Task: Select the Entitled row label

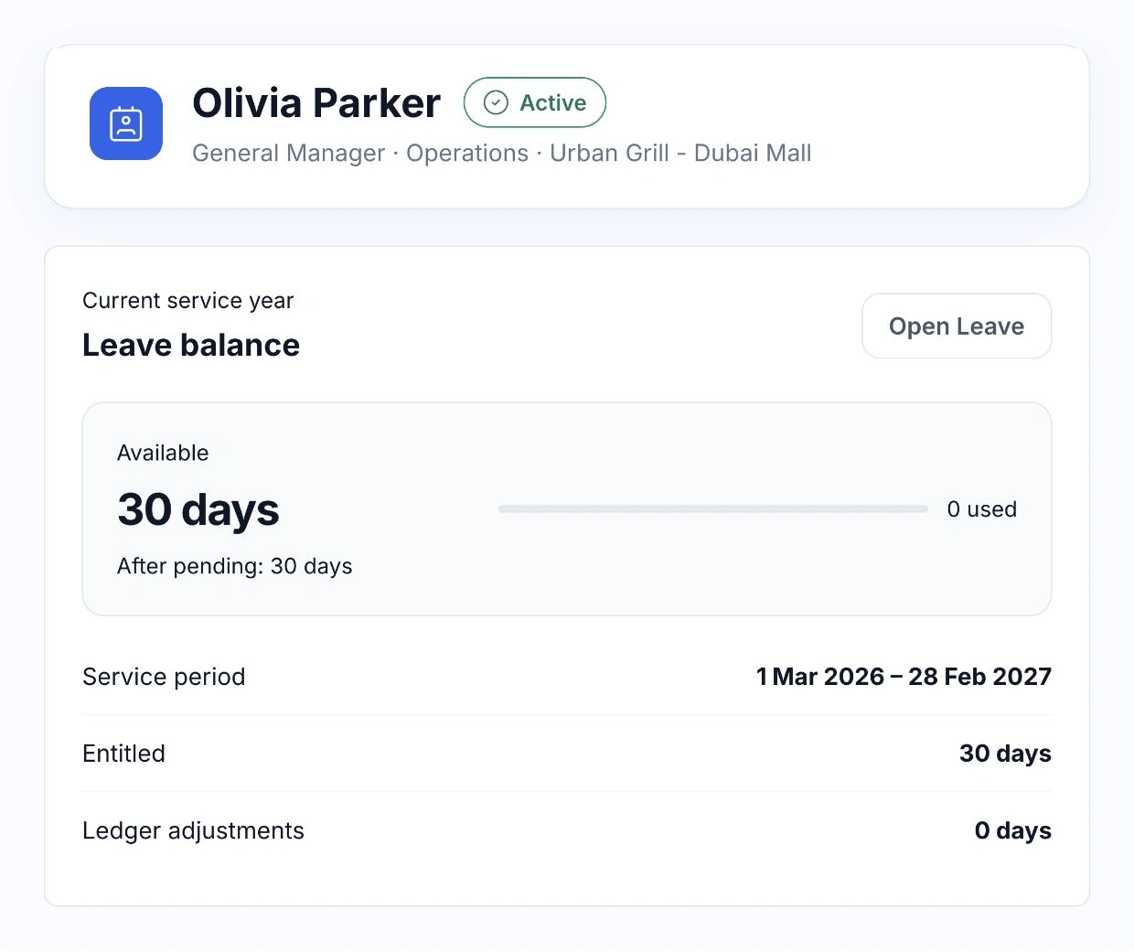Action: pos(123,754)
